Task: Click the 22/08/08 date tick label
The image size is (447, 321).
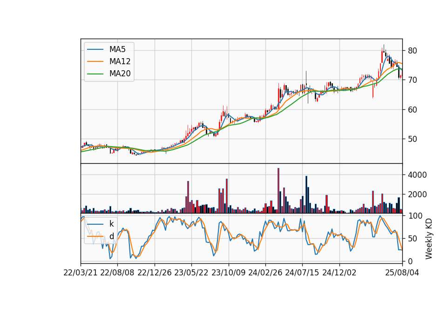Action: (117, 273)
